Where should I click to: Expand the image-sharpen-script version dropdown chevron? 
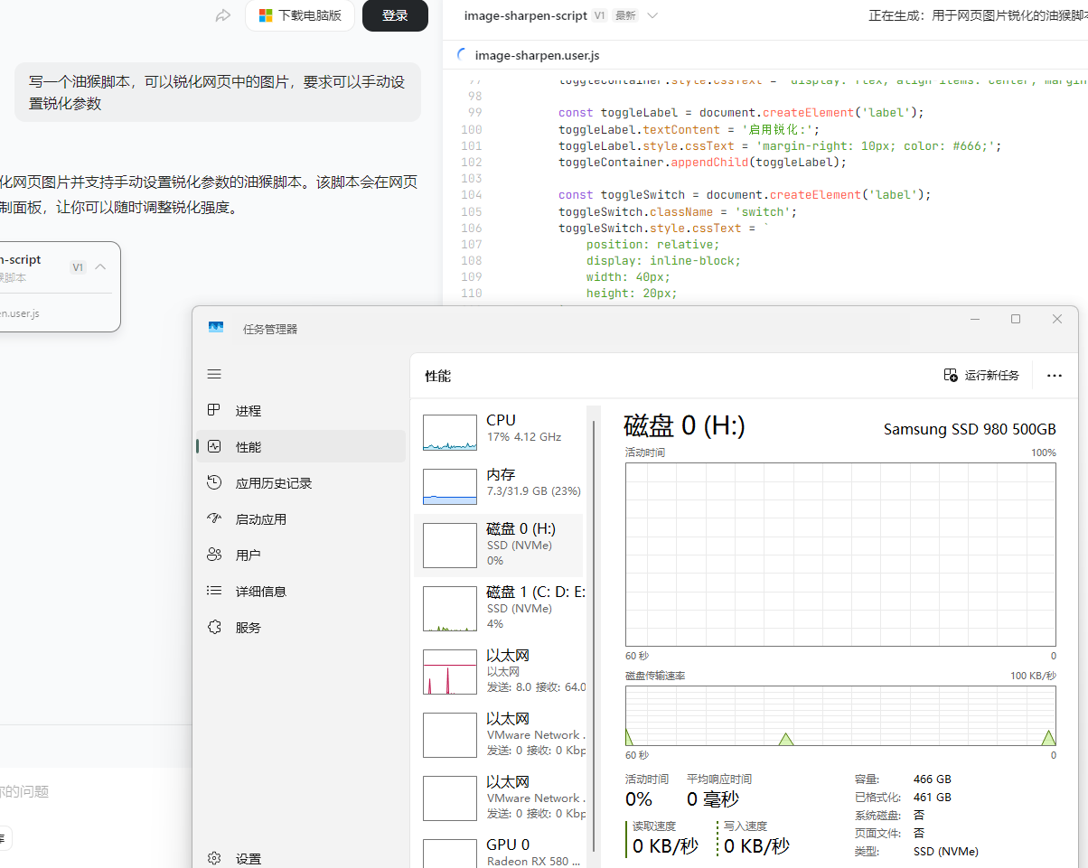coord(652,15)
